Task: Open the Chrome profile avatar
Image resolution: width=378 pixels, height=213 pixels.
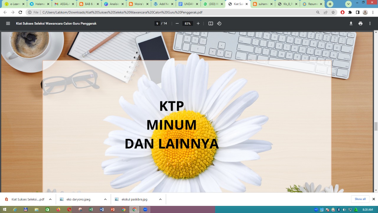Action: (x=365, y=12)
